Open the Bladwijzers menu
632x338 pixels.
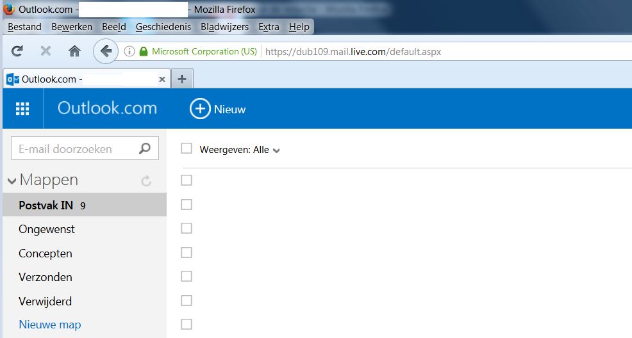[224, 27]
